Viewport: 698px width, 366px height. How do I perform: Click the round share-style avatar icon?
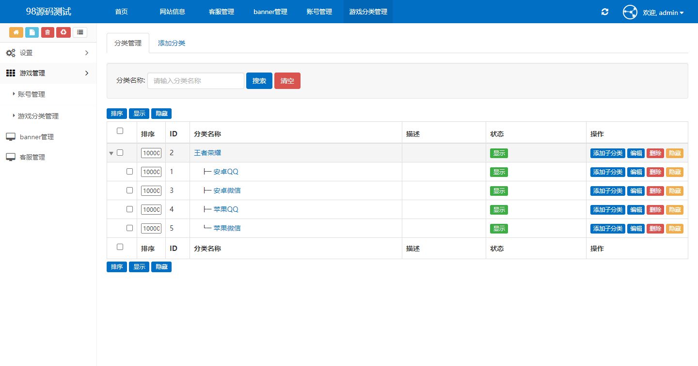click(x=630, y=12)
